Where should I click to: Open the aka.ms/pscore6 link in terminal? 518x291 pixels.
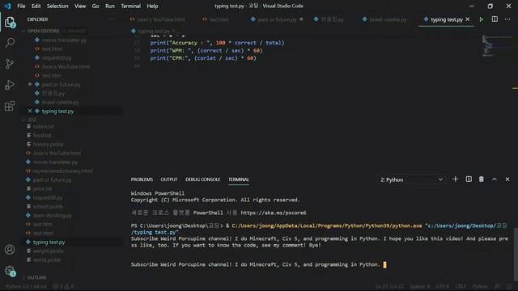point(274,213)
